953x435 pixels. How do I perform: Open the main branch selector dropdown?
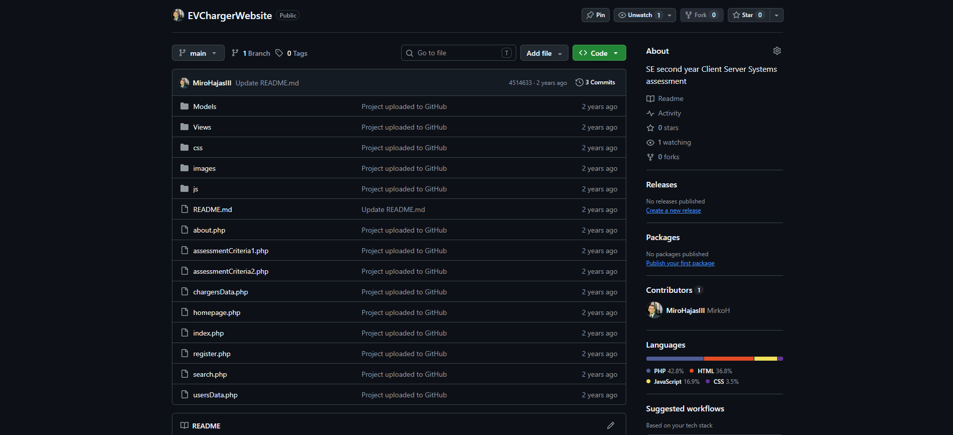198,53
